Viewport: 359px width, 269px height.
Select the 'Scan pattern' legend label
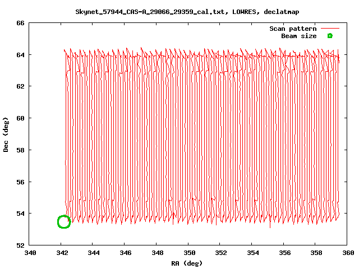click(293, 29)
